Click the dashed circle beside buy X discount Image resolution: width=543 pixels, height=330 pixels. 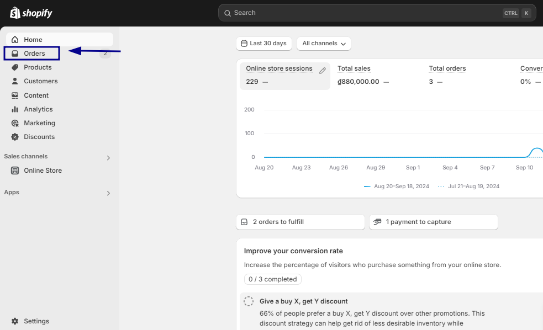[248, 301]
